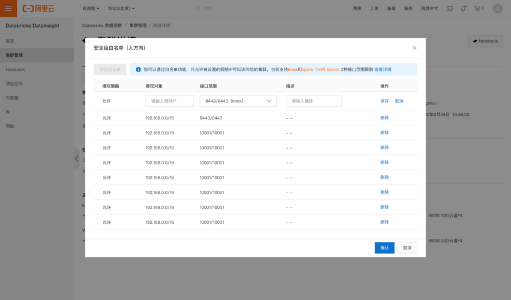The width and height of the screenshot is (511, 300).
Task: Expand the 华北2(北京) region dropdown
Action: pos(121,9)
